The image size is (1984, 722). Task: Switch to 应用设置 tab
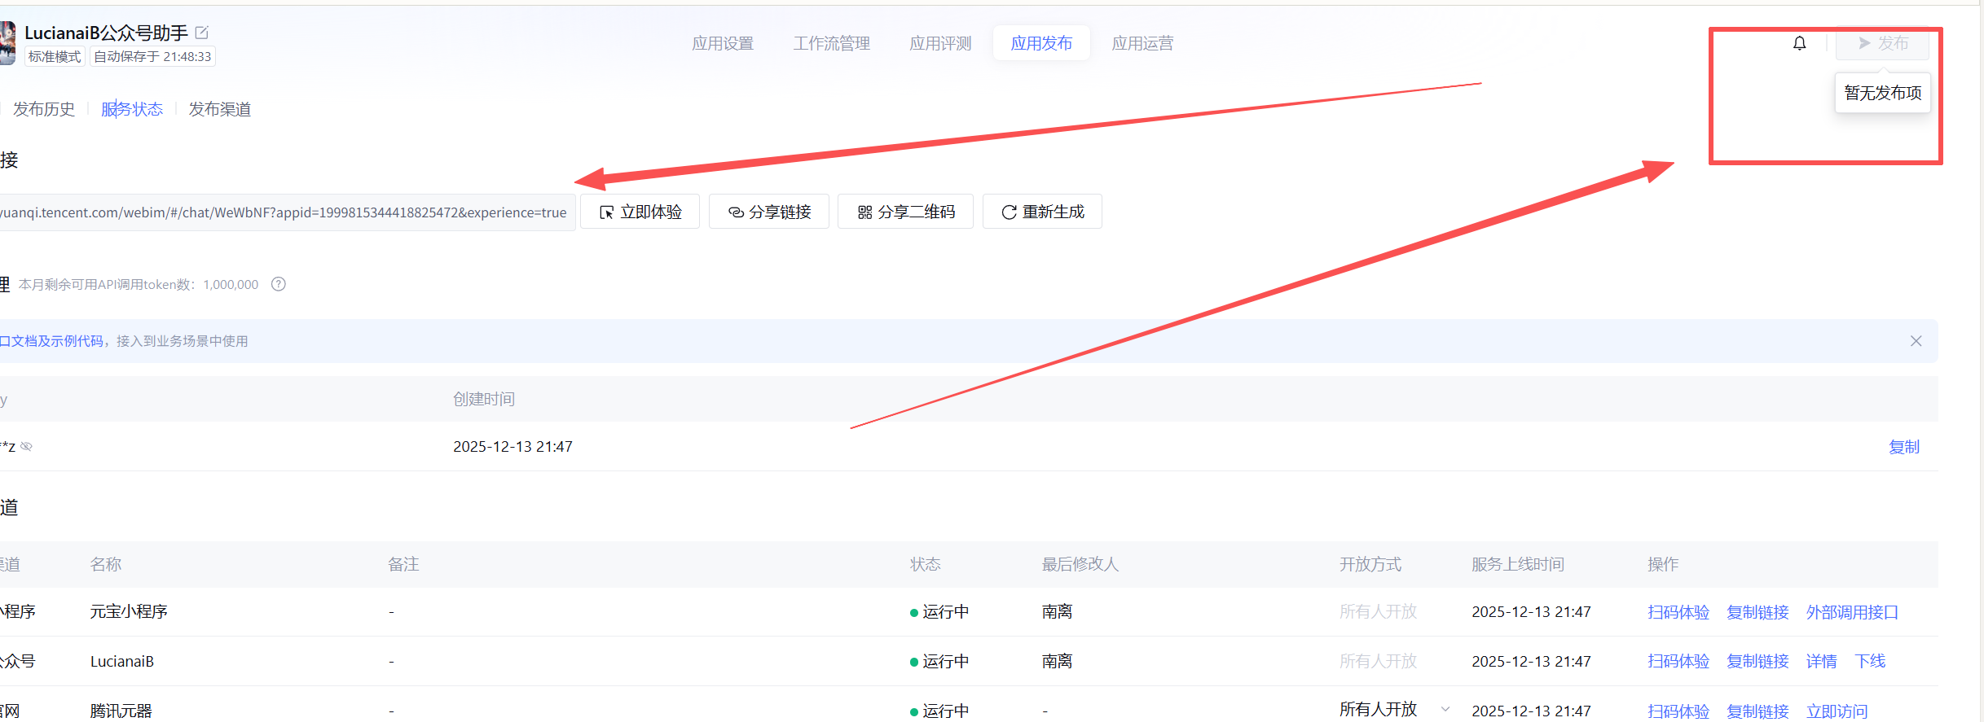[723, 43]
